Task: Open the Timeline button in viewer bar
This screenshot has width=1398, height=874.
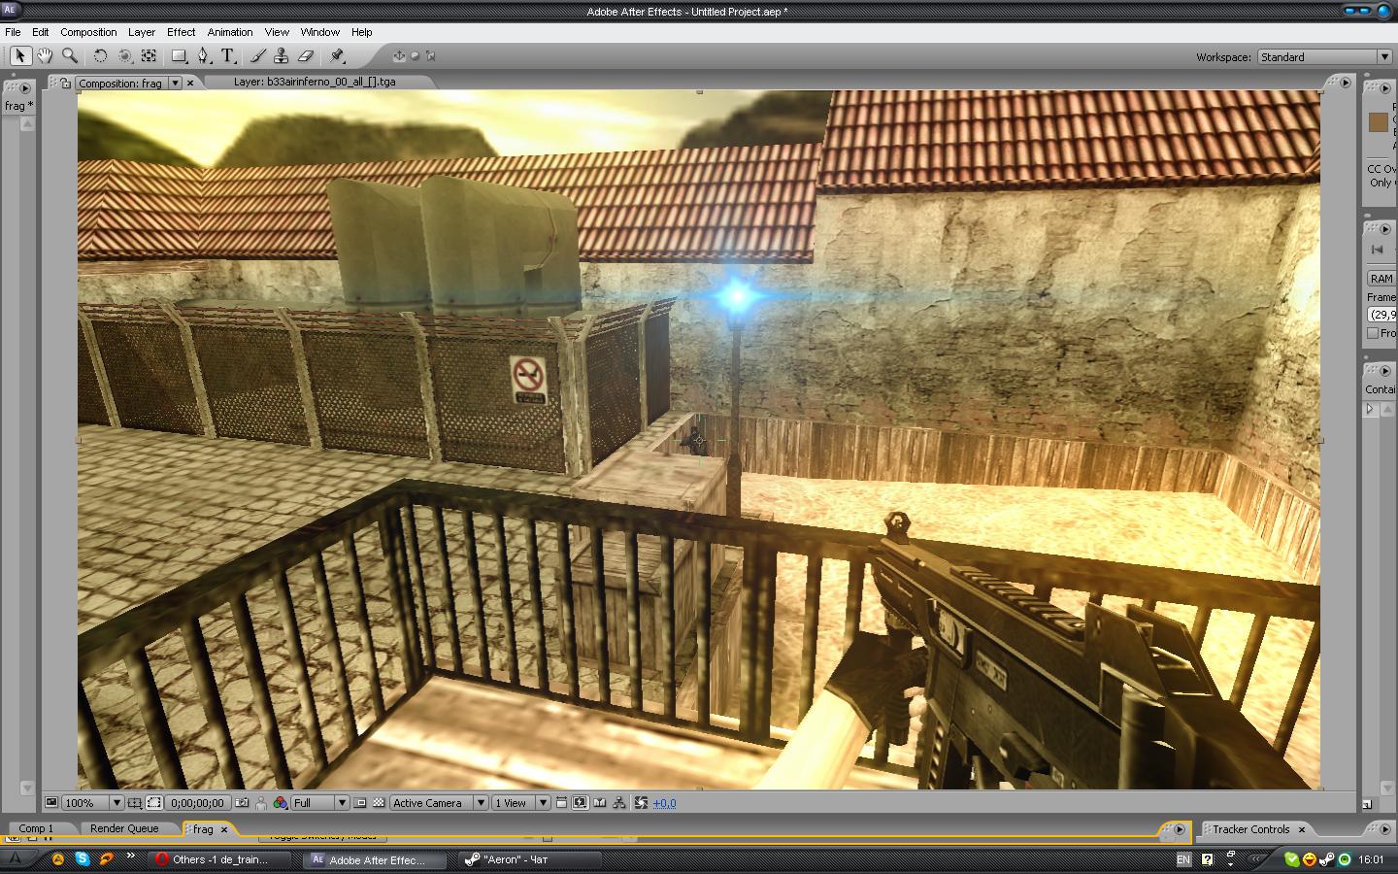Action: 600,803
